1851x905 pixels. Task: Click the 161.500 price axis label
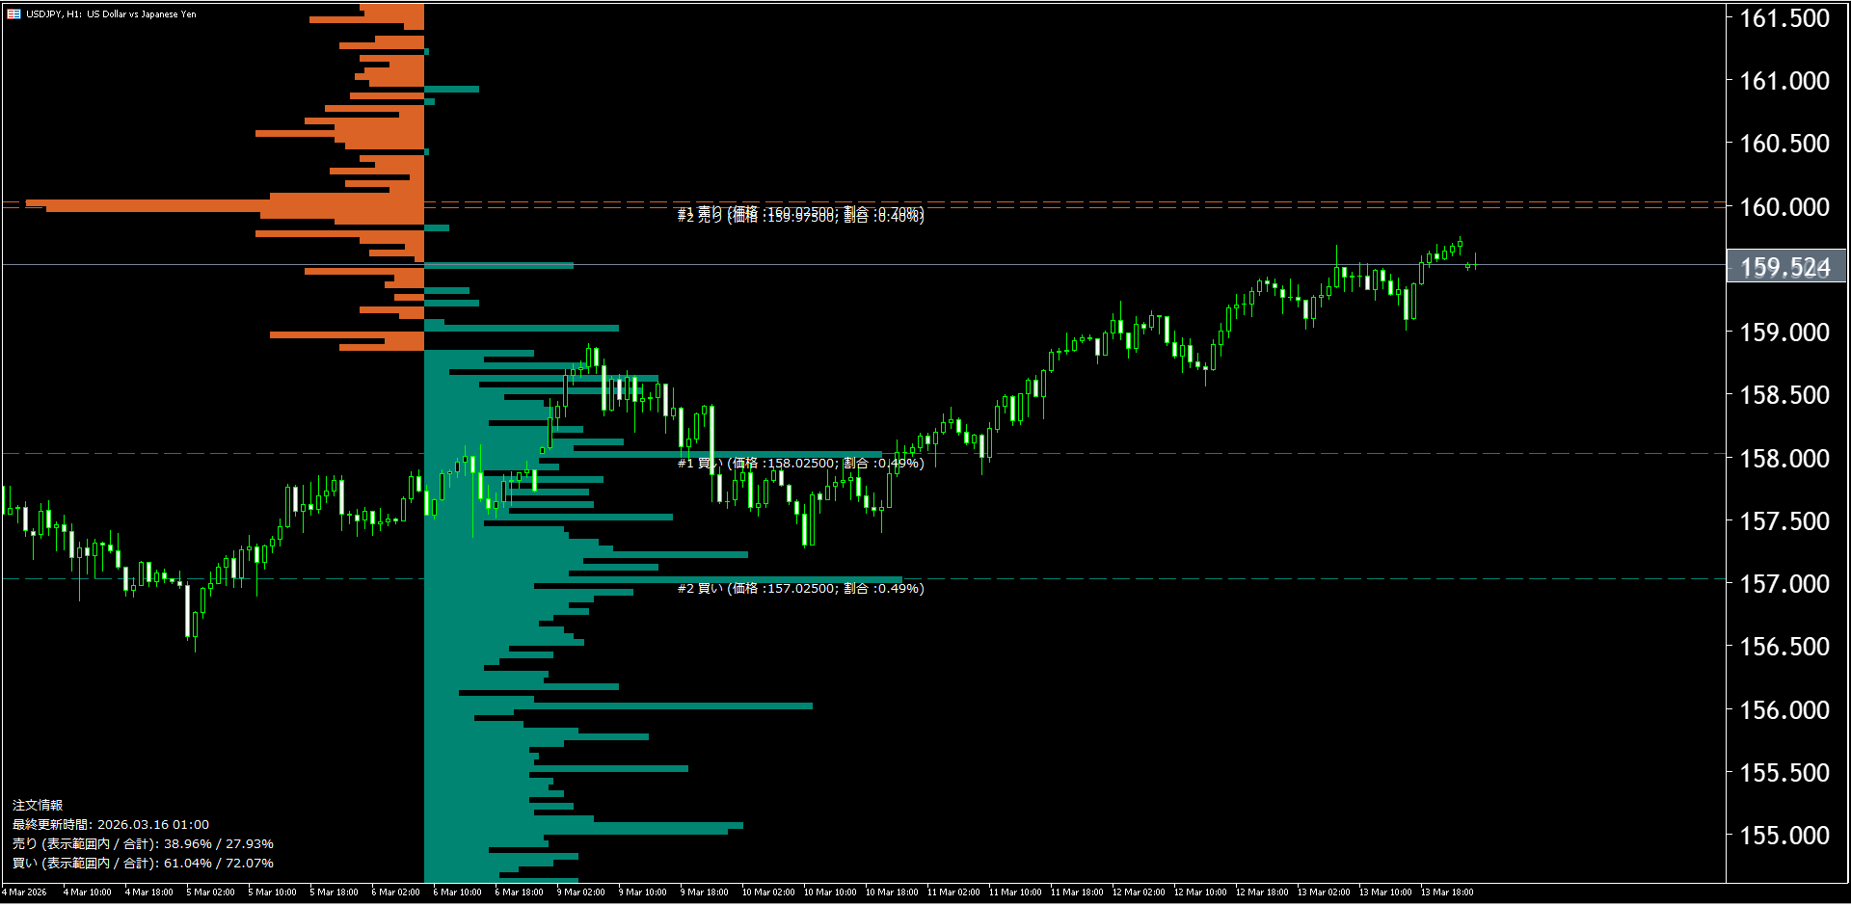coord(1784,18)
